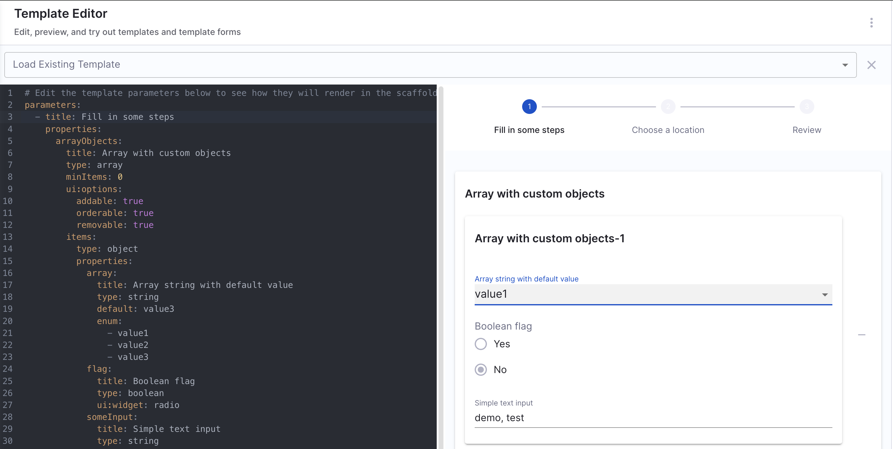
Task: Click into the Simple text input field
Action: tap(653, 418)
